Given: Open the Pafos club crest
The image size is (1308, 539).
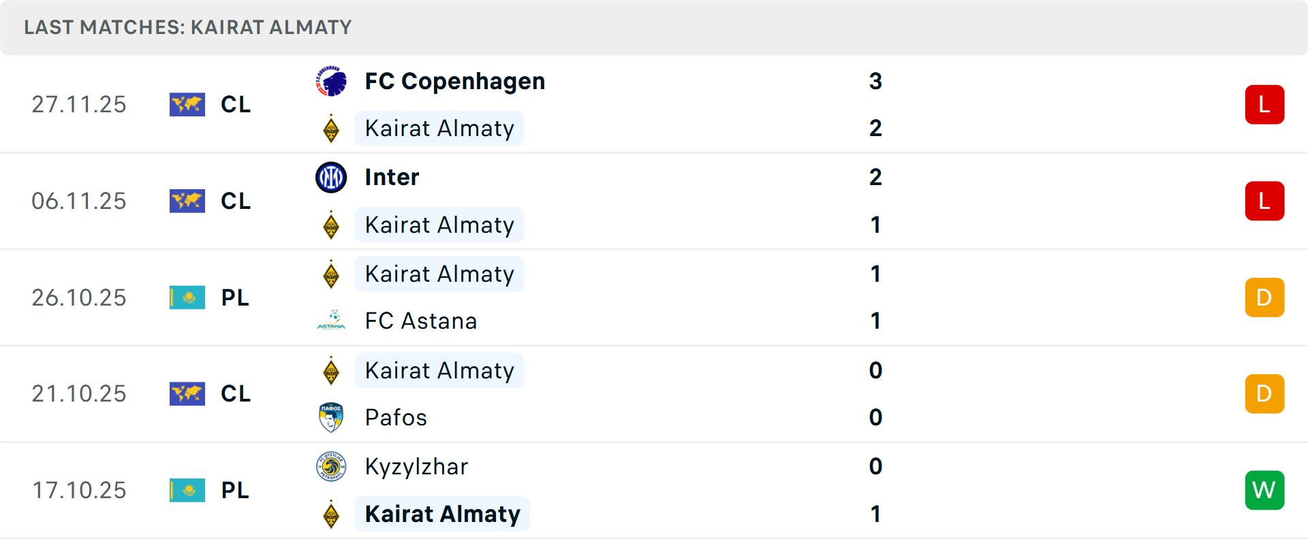Looking at the screenshot, I should tap(332, 416).
